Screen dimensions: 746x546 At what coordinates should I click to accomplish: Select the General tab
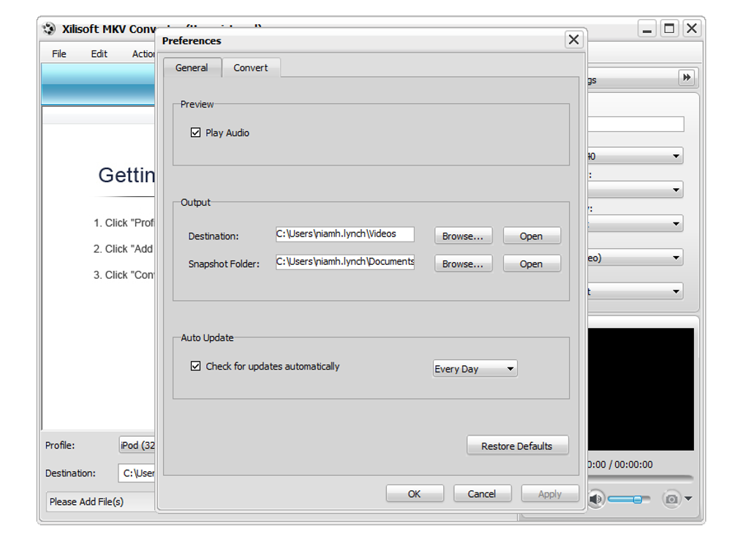tap(192, 67)
